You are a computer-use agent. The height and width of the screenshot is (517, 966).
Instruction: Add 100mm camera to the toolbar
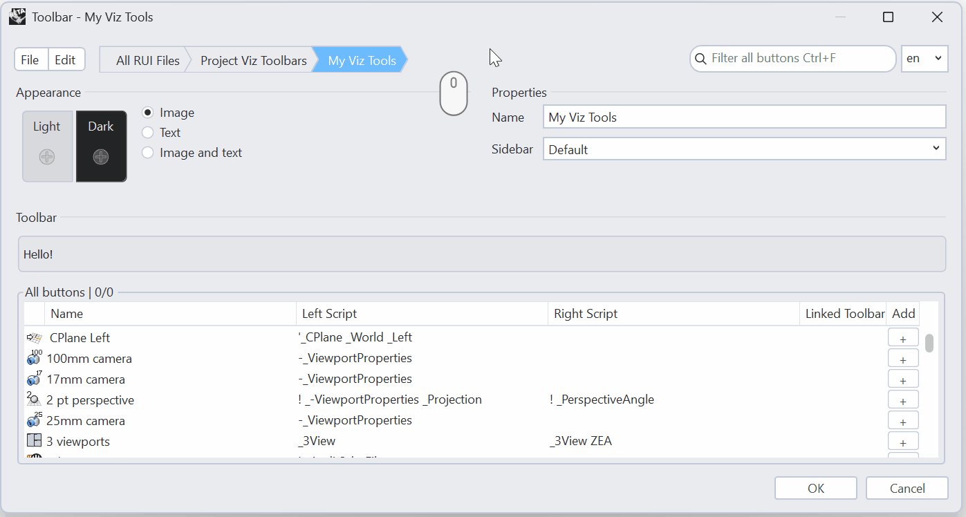(x=903, y=359)
